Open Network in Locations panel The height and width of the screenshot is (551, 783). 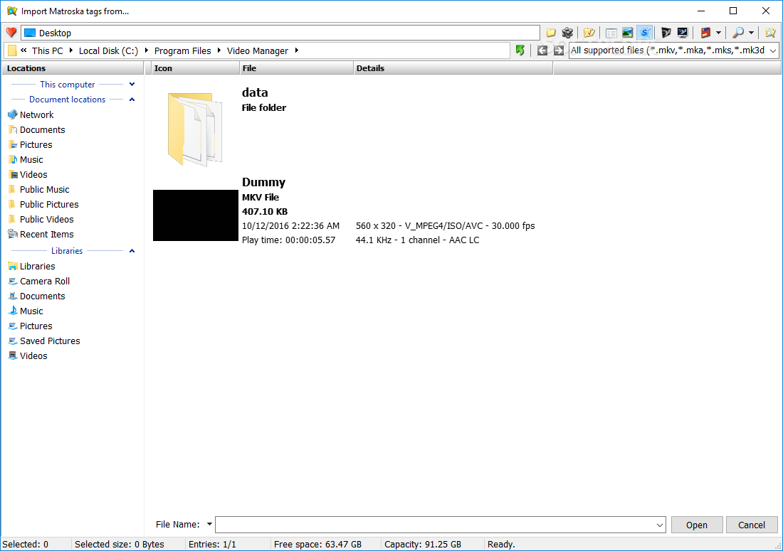click(31, 114)
